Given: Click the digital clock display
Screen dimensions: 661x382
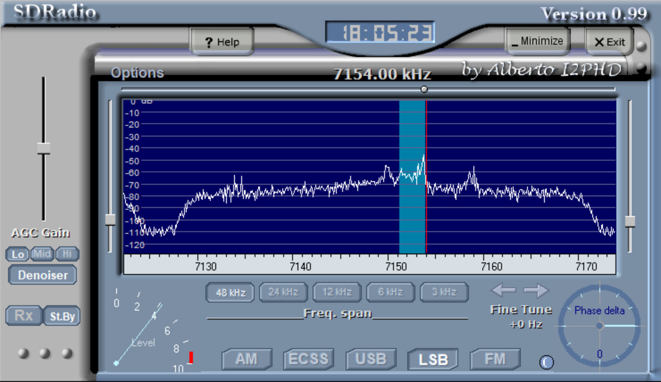Looking at the screenshot, I should click(380, 32).
